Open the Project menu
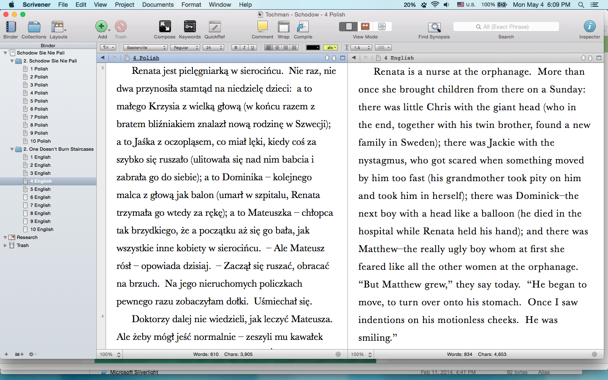608x380 pixels. [125, 5]
